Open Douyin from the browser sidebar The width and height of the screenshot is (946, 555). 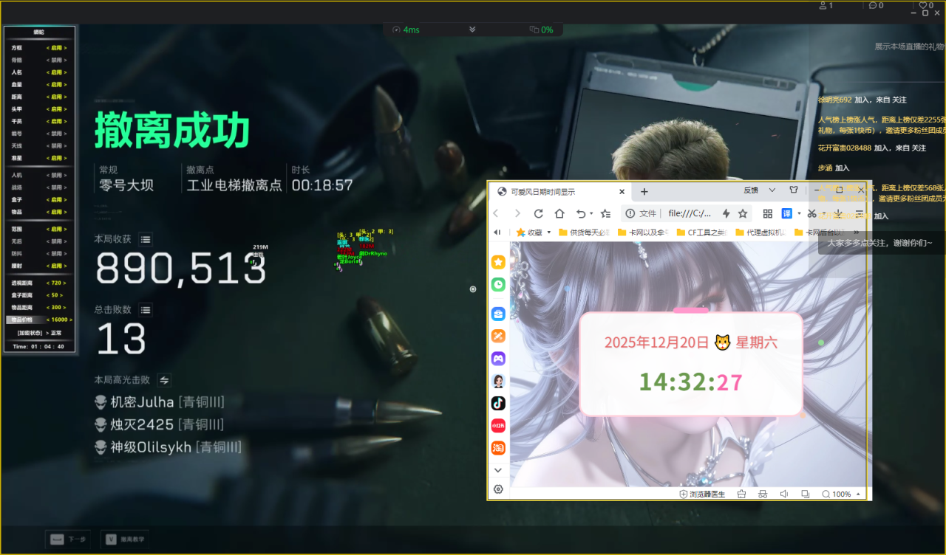[x=497, y=403]
